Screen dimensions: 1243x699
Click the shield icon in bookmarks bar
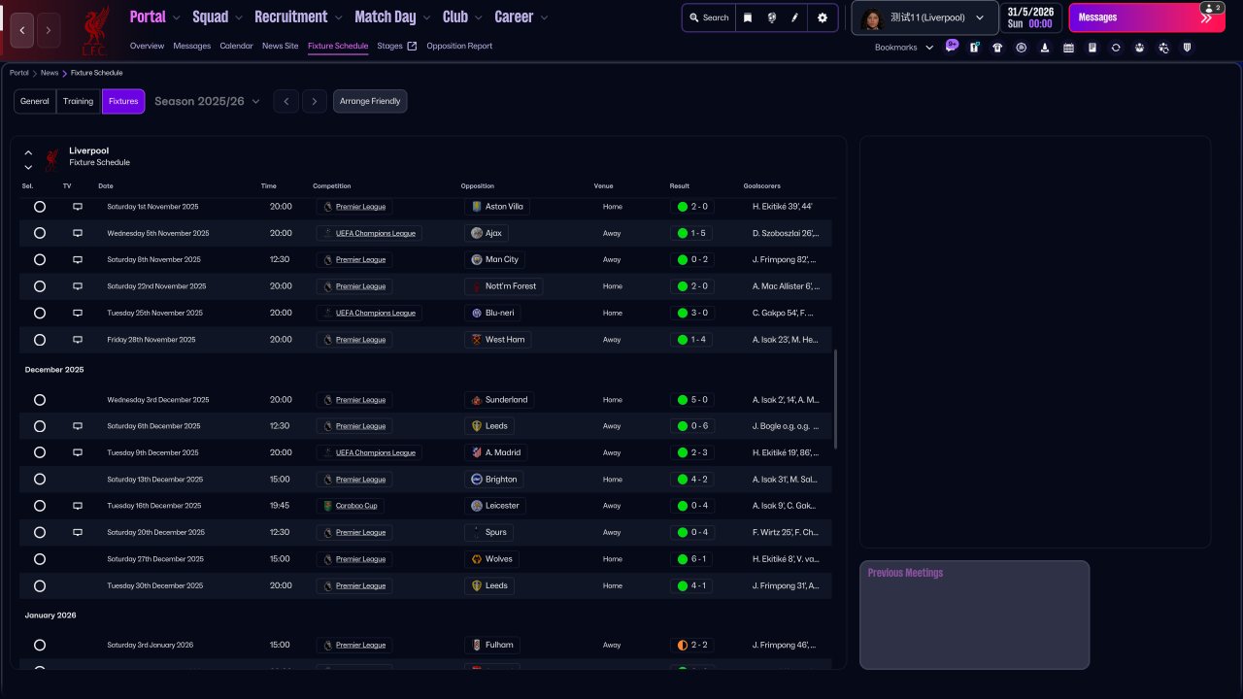(1187, 48)
